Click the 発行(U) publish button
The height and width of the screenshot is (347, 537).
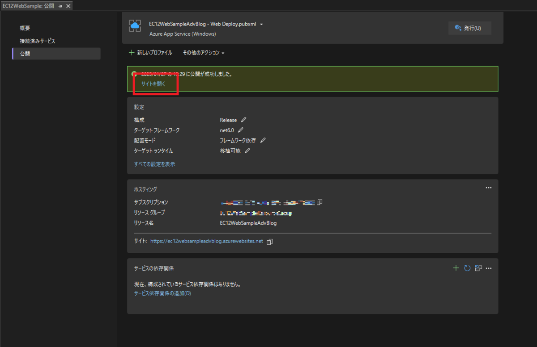click(x=469, y=28)
